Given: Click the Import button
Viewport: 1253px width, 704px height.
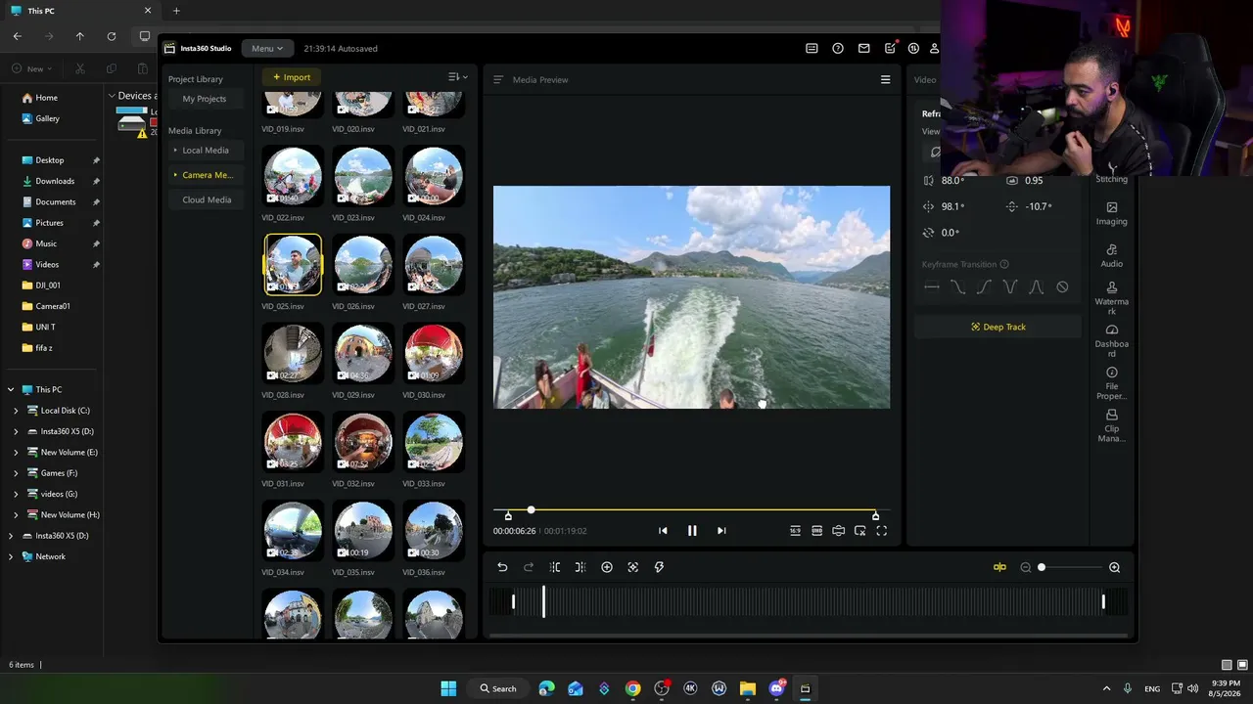Looking at the screenshot, I should [292, 77].
